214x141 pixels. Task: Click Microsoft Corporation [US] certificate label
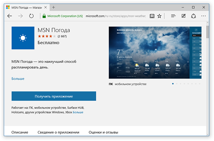coord(65,16)
